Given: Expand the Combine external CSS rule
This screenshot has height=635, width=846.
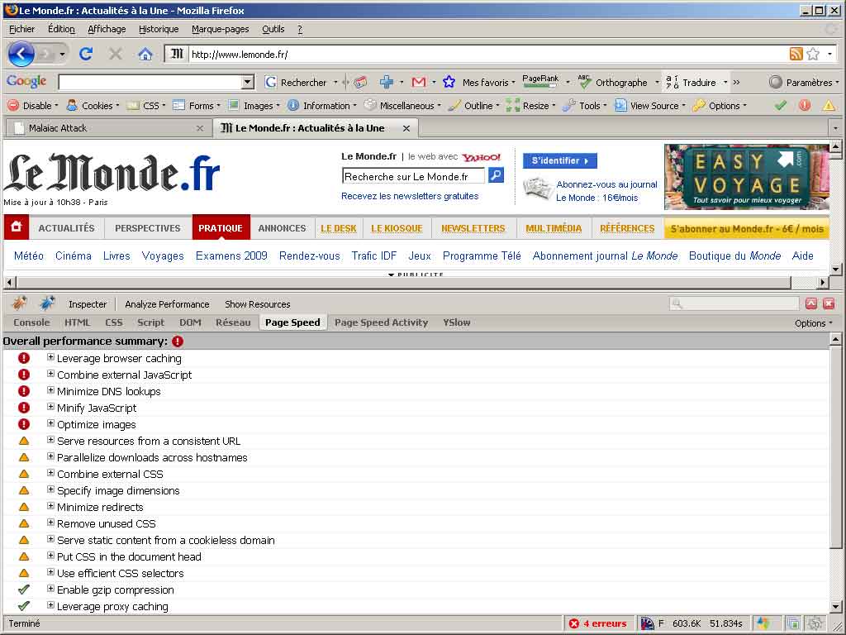Looking at the screenshot, I should click(50, 472).
